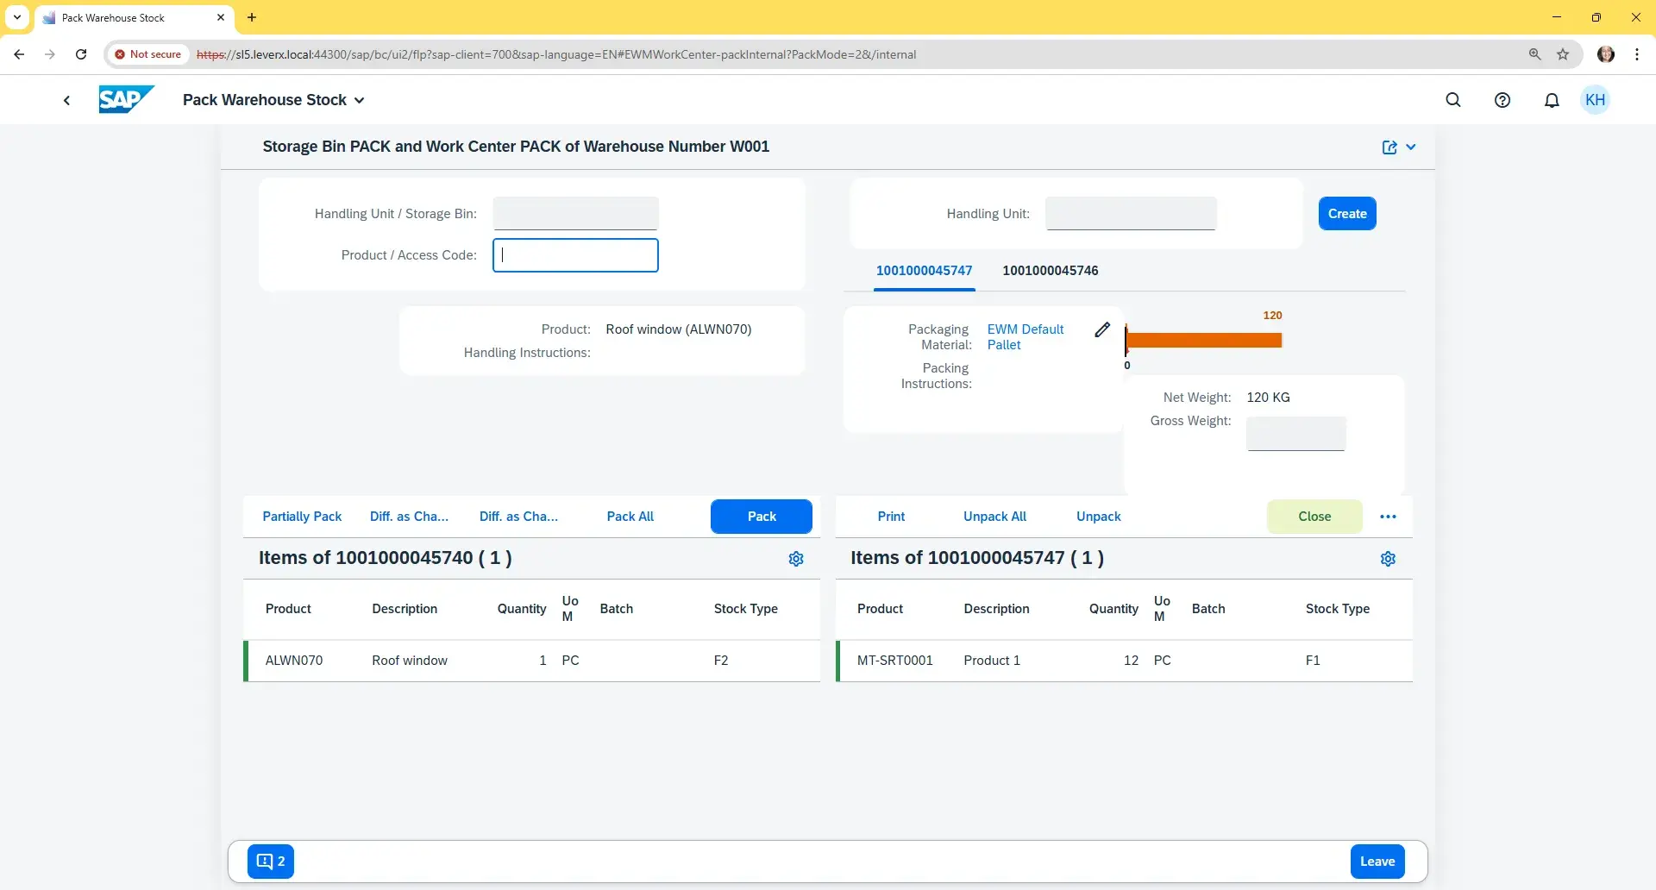
Task: Open browser zoom magnifier icon
Action: [x=1535, y=54]
